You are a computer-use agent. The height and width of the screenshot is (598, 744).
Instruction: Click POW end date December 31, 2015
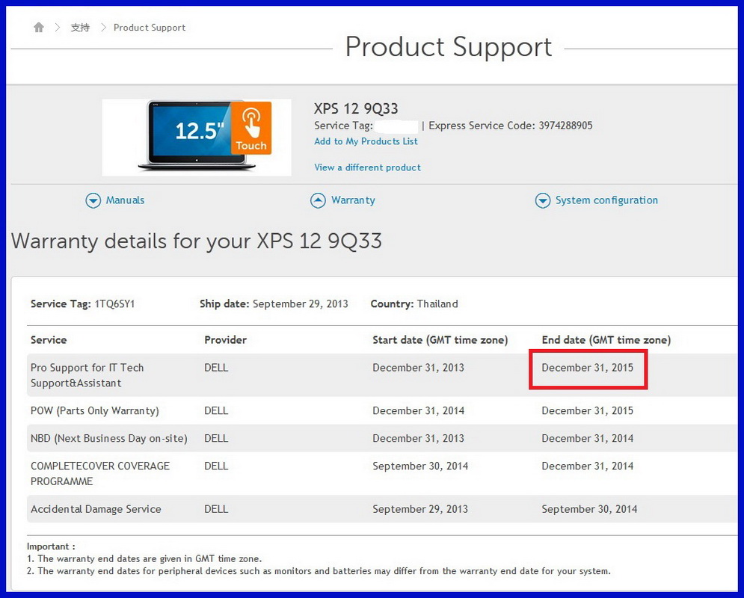point(588,410)
